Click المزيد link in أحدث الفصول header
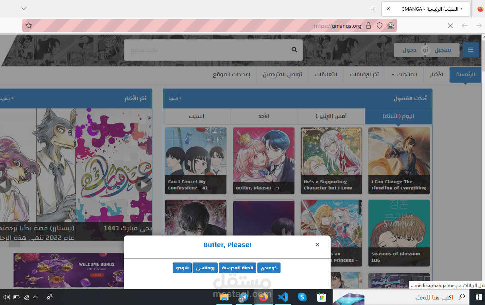485x305 pixels. point(175,98)
